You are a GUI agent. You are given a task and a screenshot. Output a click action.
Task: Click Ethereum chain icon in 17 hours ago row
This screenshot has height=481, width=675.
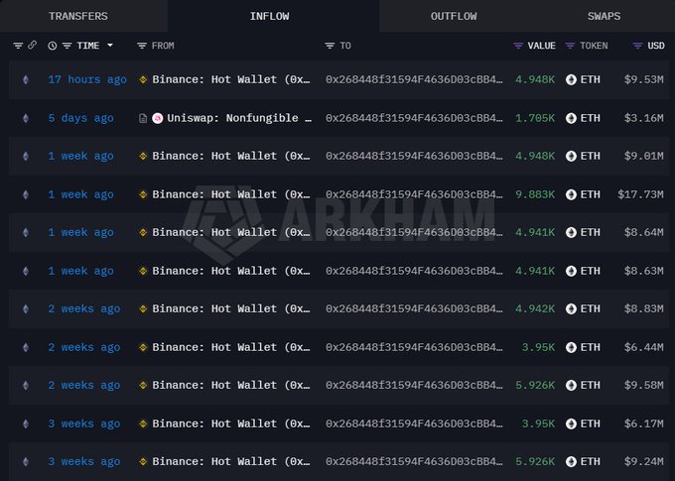click(x=26, y=79)
